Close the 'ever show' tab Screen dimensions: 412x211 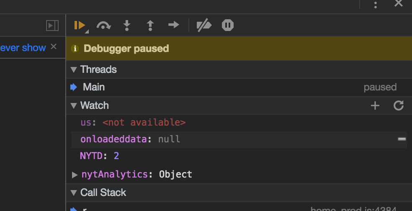[54, 47]
